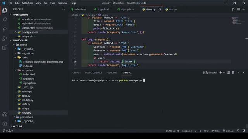Open the Selection menu
The image size is (248, 139).
click(x=28, y=3)
